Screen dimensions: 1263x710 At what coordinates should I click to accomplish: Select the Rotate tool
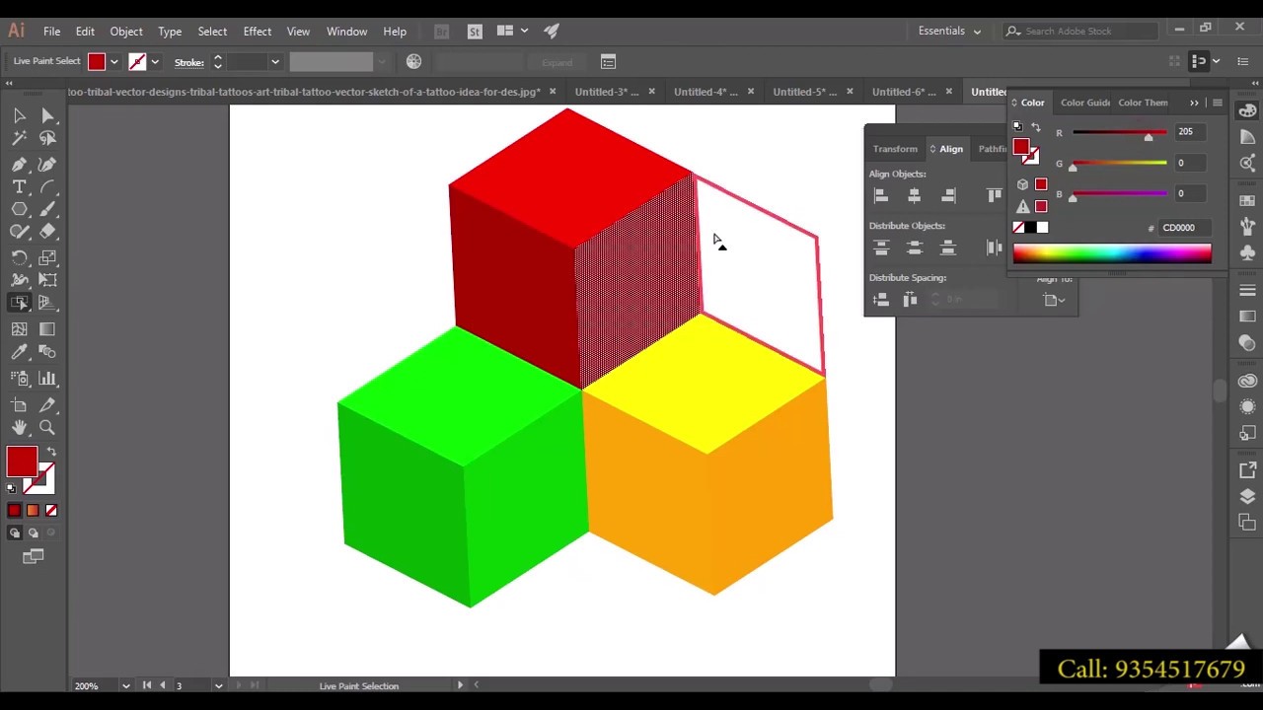point(19,257)
